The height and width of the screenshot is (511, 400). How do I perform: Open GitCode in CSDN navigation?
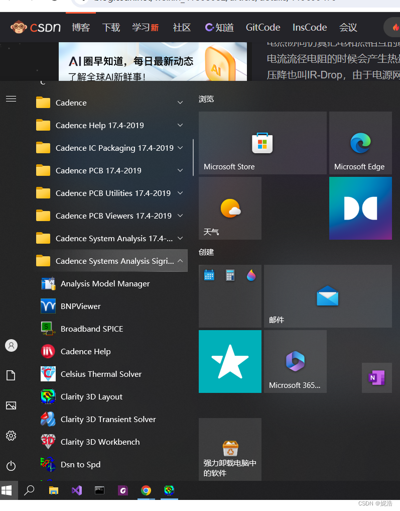click(263, 27)
